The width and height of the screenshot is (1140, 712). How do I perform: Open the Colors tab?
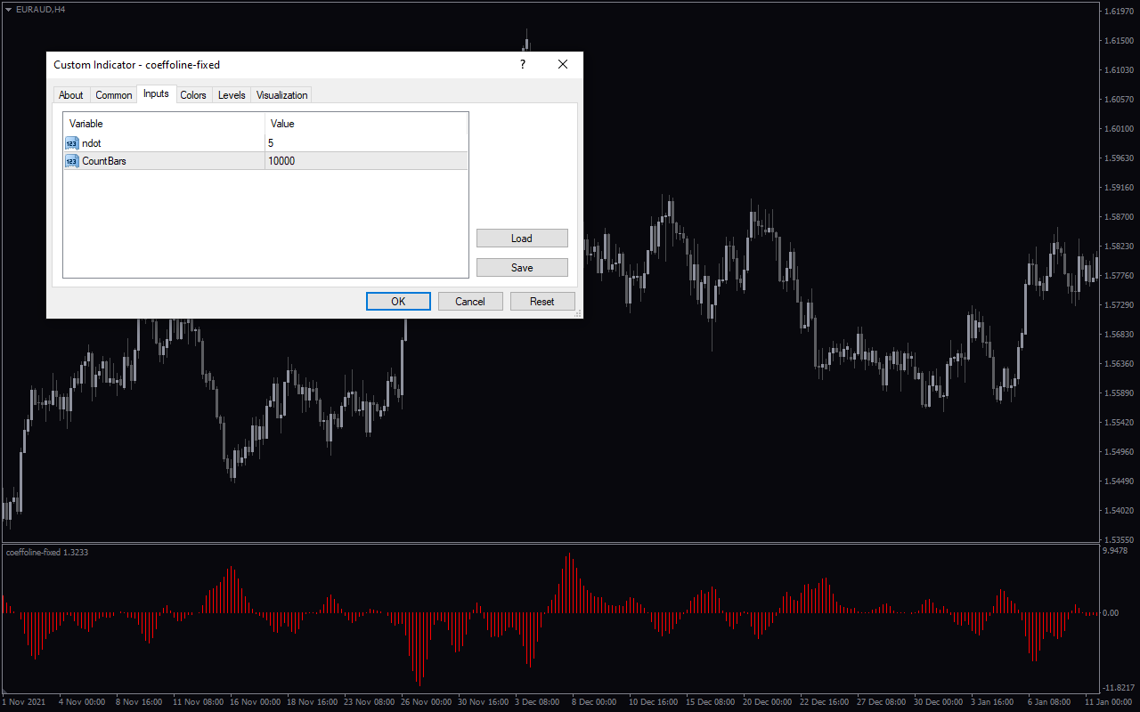(x=193, y=95)
